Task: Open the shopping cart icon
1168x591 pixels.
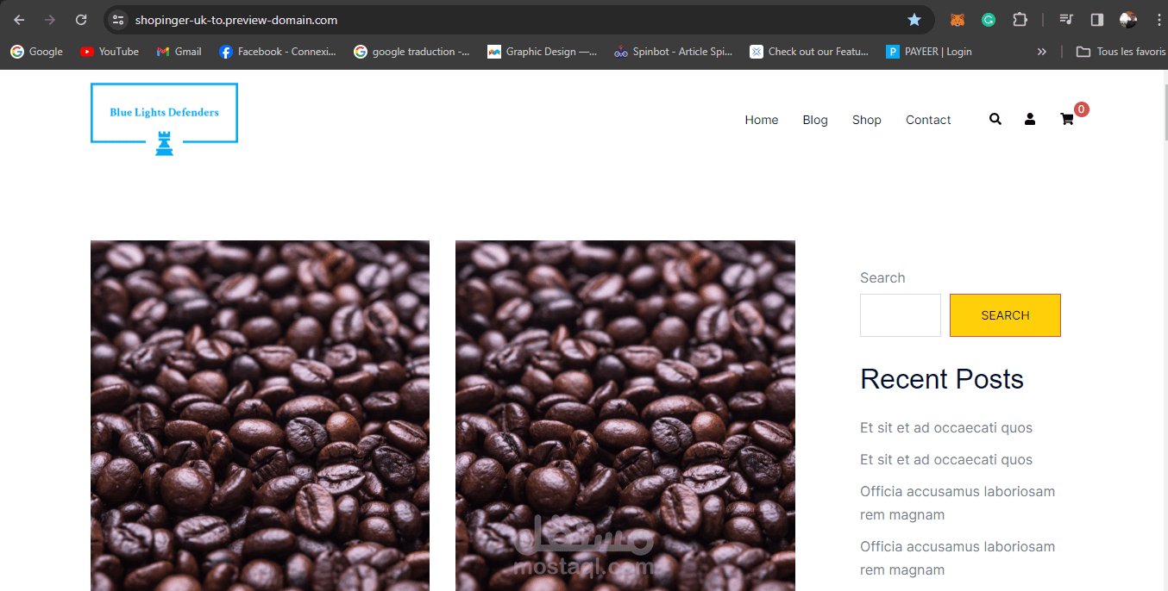Action: click(1067, 119)
